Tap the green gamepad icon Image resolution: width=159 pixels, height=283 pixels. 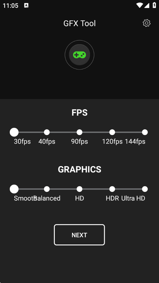pyautogui.click(x=79, y=55)
